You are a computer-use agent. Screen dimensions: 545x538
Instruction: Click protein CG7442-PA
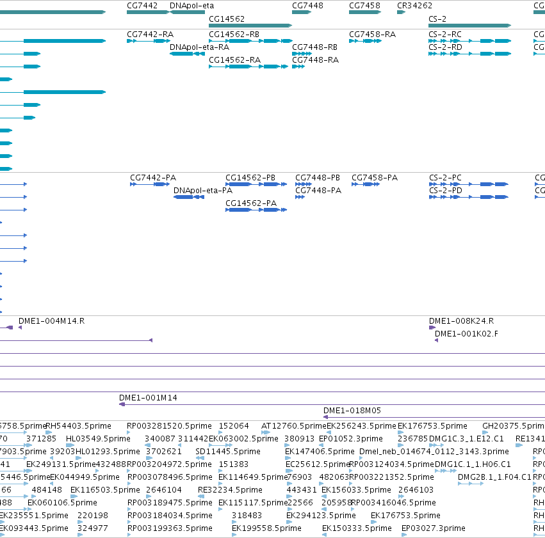pyautogui.click(x=153, y=178)
